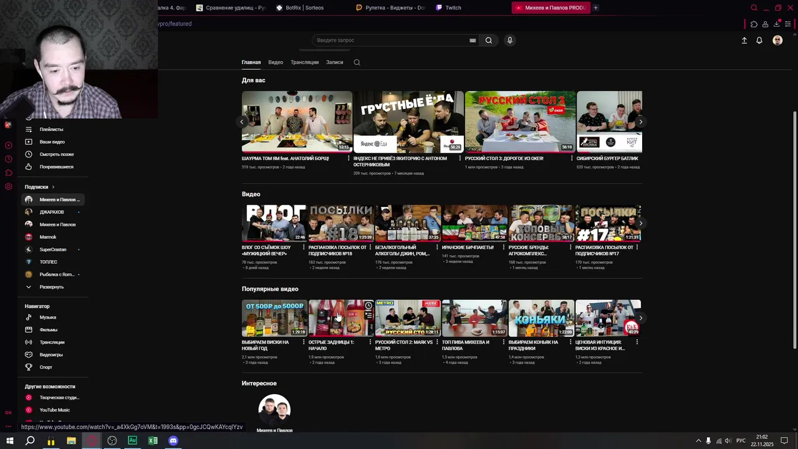This screenshot has width=798, height=449.
Task: Click Windows Start button
Action: [10, 441]
